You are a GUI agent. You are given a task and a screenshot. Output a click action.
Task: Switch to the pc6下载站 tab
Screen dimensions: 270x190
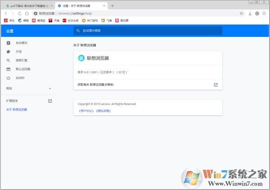27,6
